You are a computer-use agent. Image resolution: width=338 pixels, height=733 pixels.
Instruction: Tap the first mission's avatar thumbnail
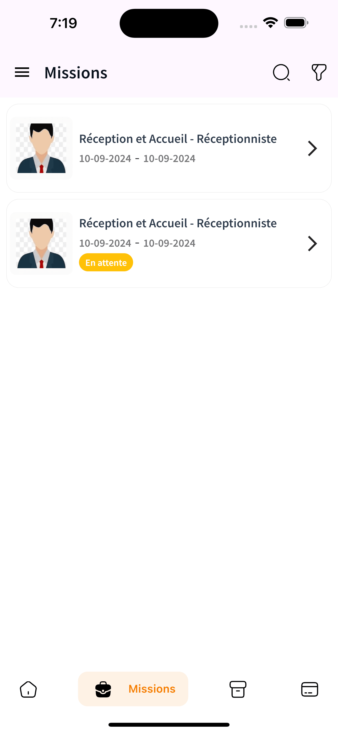point(41,148)
